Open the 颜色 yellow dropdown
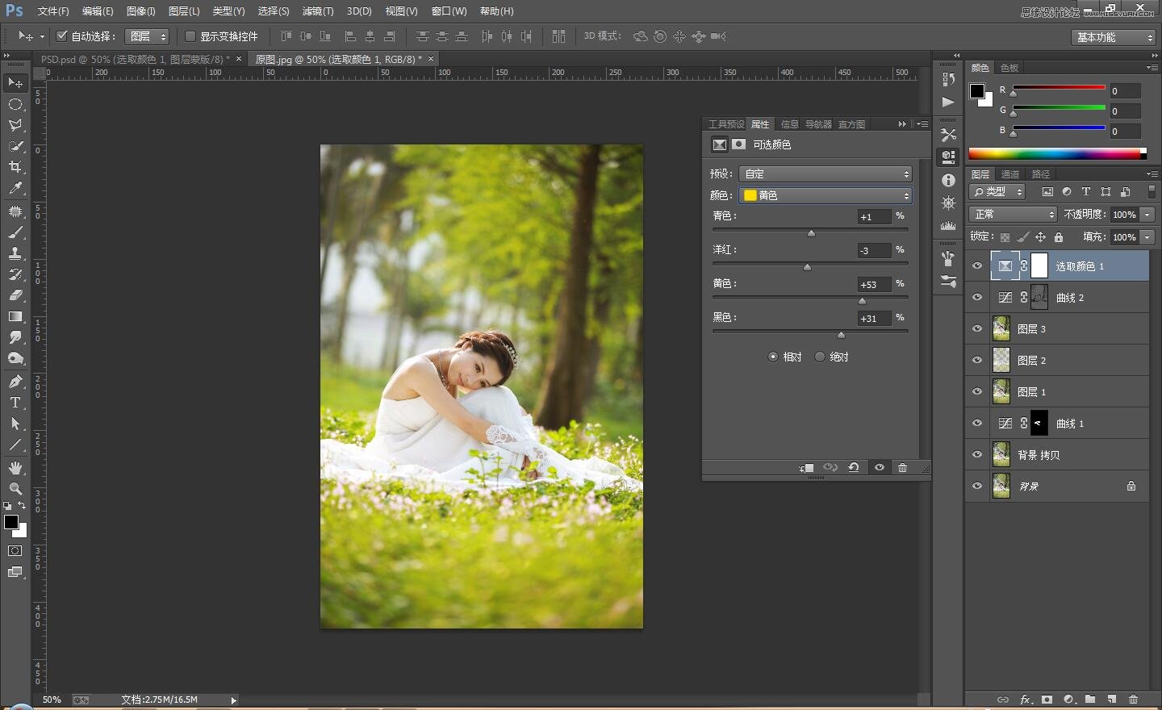The height and width of the screenshot is (710, 1162). (x=826, y=195)
